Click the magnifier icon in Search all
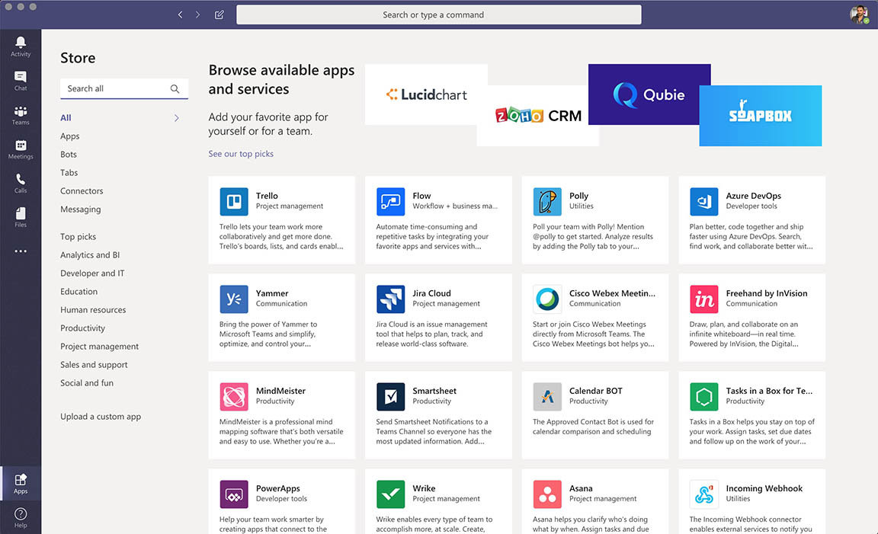The height and width of the screenshot is (534, 878). [x=175, y=88]
